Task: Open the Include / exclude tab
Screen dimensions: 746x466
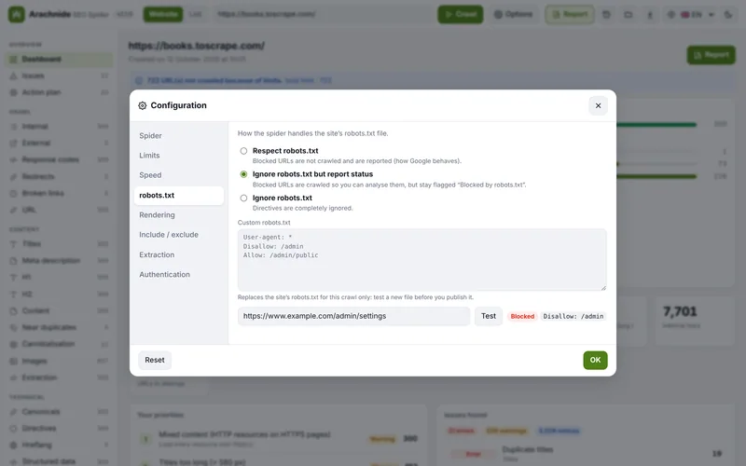Action: pos(179,235)
